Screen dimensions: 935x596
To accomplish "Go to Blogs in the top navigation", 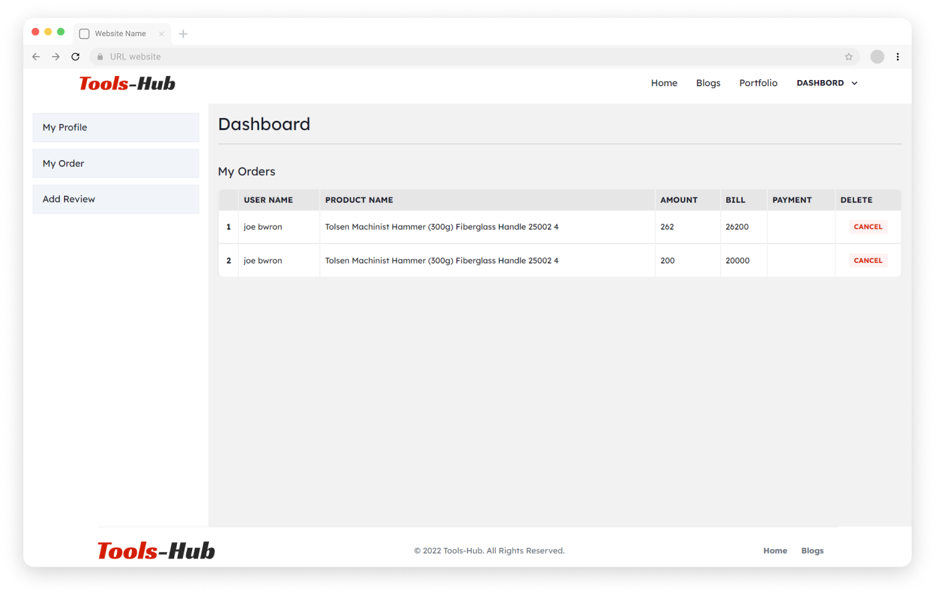I will (708, 83).
